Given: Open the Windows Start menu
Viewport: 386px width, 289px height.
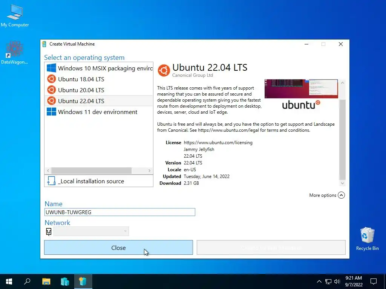Looking at the screenshot, I should 9,281.
